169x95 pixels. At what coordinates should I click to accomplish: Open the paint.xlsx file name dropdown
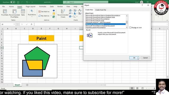coord(52,2)
